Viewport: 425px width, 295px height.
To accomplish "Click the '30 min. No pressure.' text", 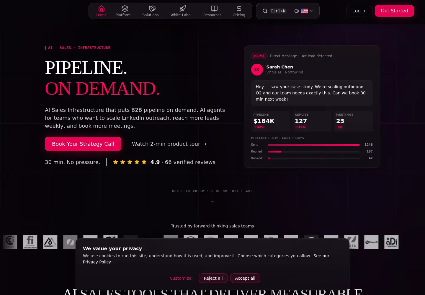I will 73,162.
